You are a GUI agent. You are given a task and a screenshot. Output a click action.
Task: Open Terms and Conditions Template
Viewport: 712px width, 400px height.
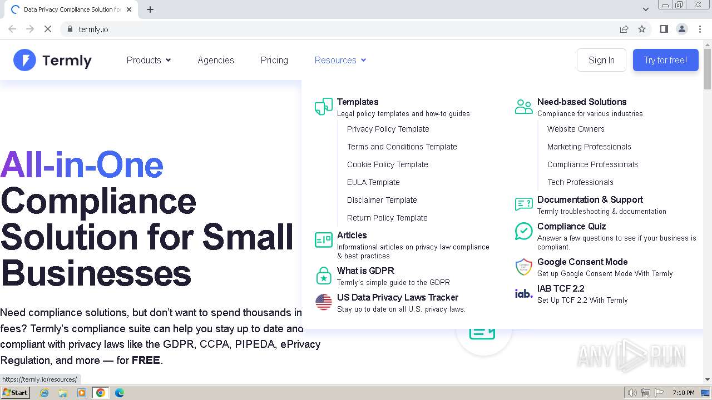click(402, 147)
